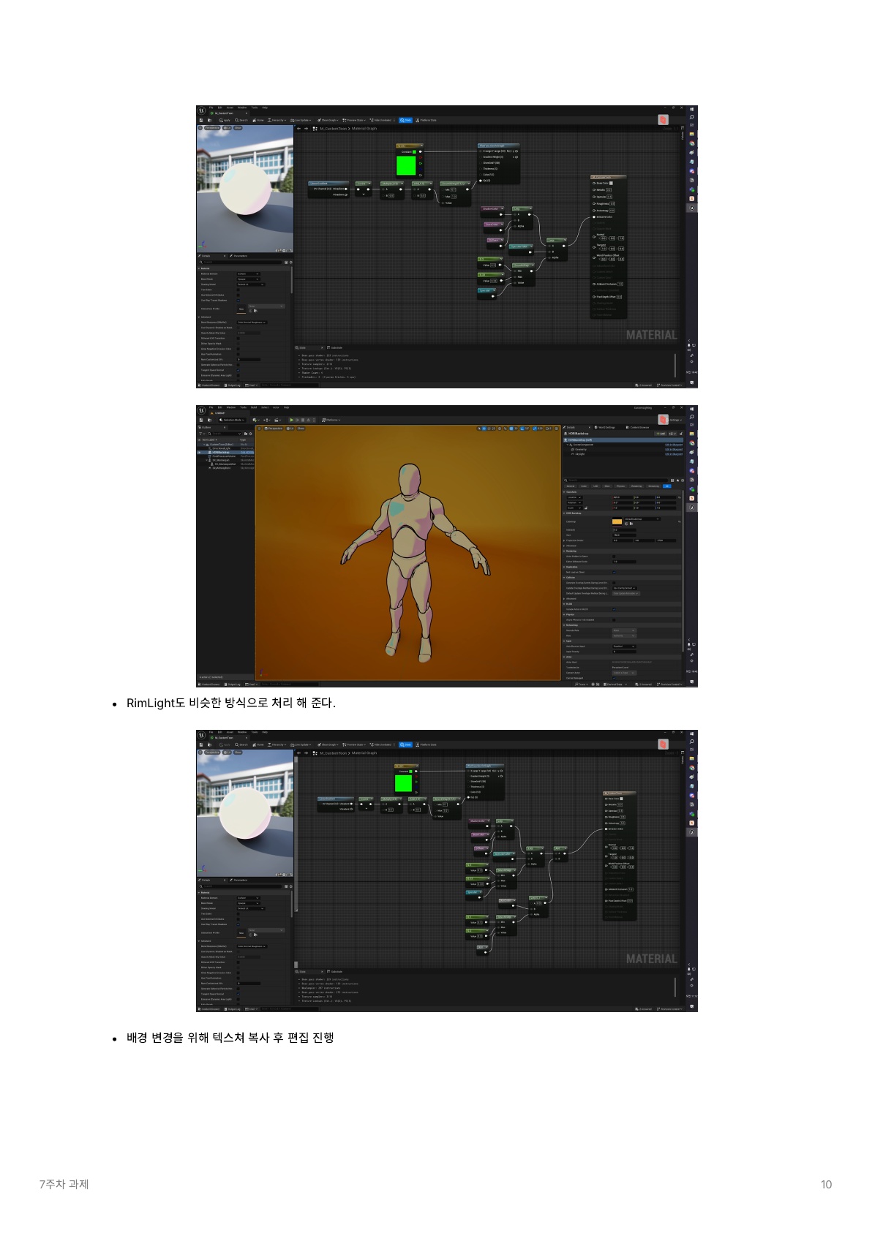The height and width of the screenshot is (1233, 872).
Task: Click Revision Control in level editor status bar
Action: 669,685
